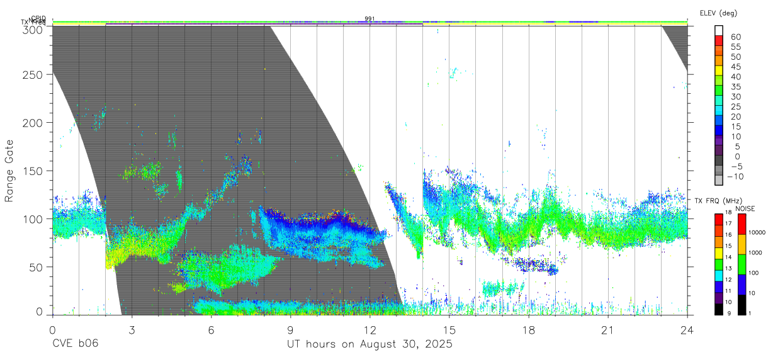Click the '10000' NOISE scale label
The height and width of the screenshot is (357, 773).
click(x=758, y=233)
